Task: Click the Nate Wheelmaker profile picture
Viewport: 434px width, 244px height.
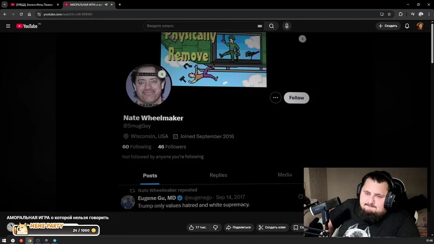Action: tap(148, 85)
